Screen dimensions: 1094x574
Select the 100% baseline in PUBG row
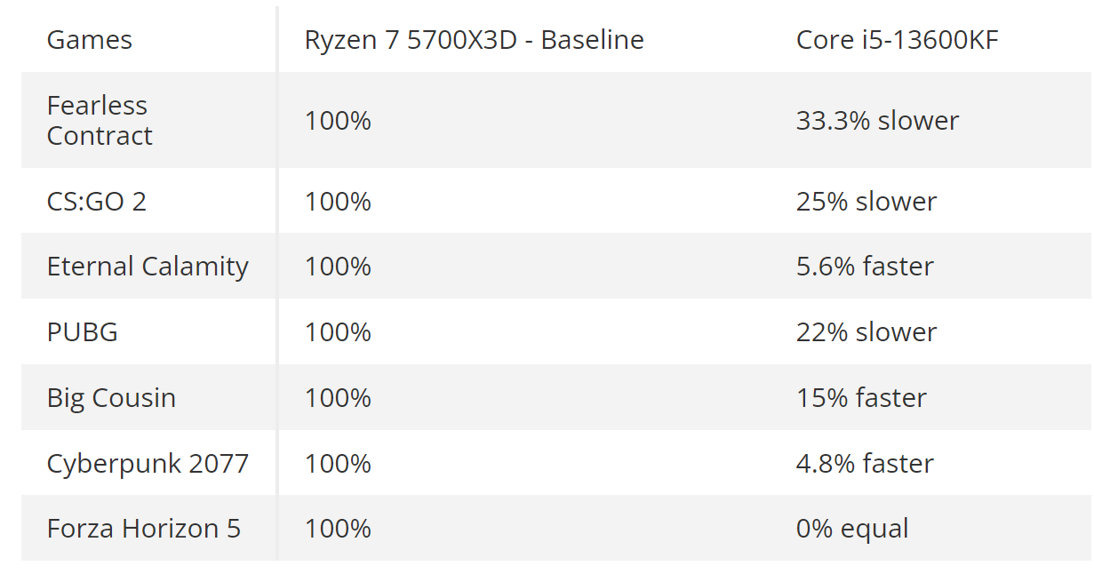[x=338, y=332]
